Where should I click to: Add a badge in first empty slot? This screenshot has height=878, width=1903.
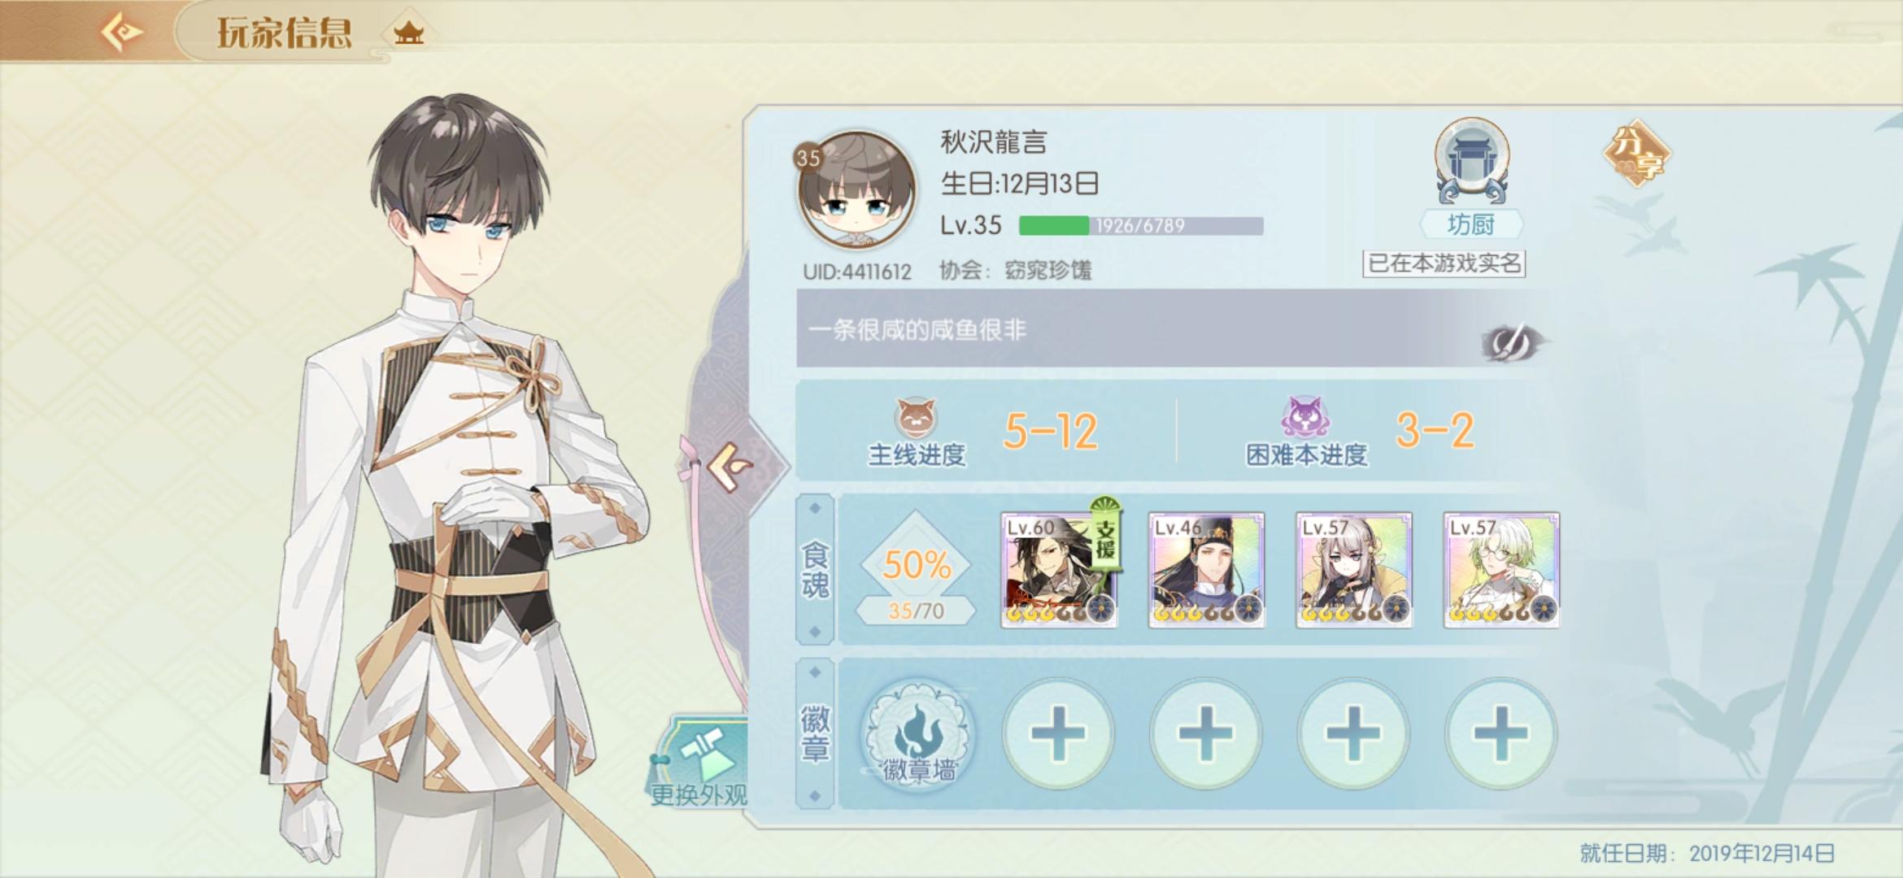(1057, 734)
